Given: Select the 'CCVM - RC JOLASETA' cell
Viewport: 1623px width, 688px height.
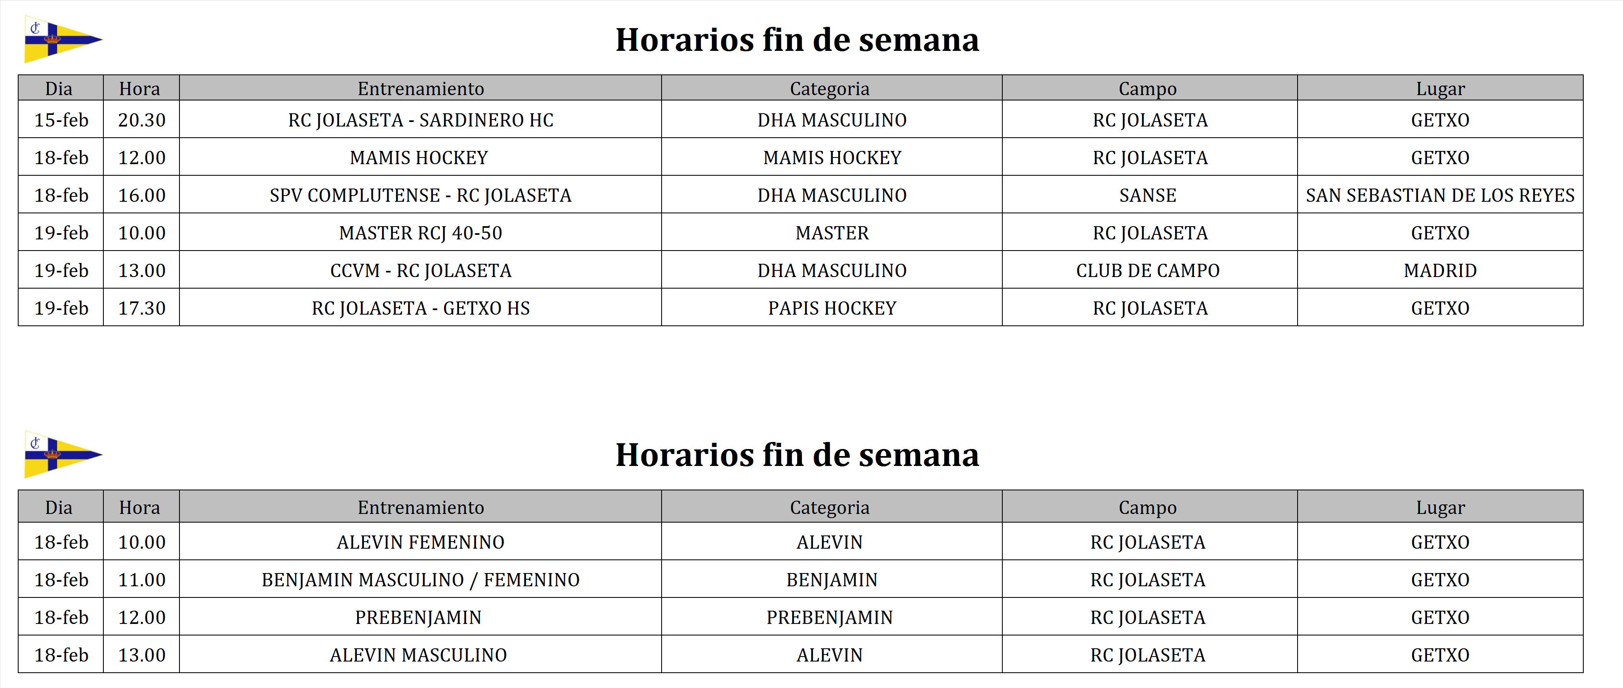Looking at the screenshot, I should (x=420, y=271).
